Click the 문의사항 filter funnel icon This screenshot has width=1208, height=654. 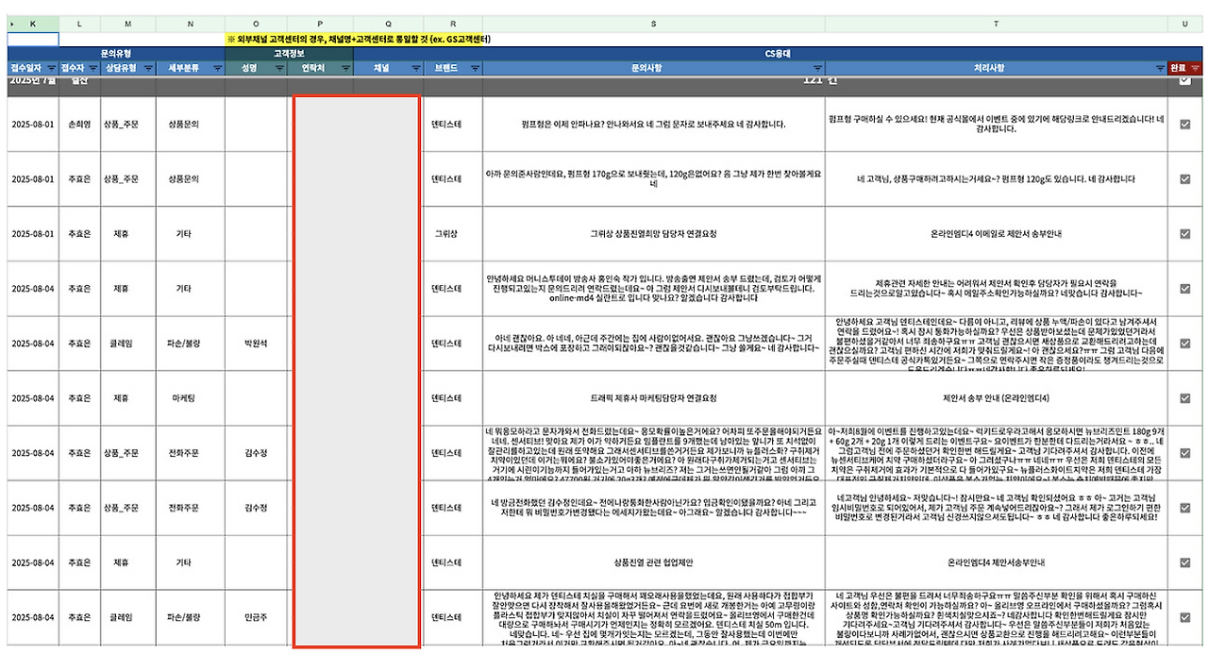click(816, 66)
